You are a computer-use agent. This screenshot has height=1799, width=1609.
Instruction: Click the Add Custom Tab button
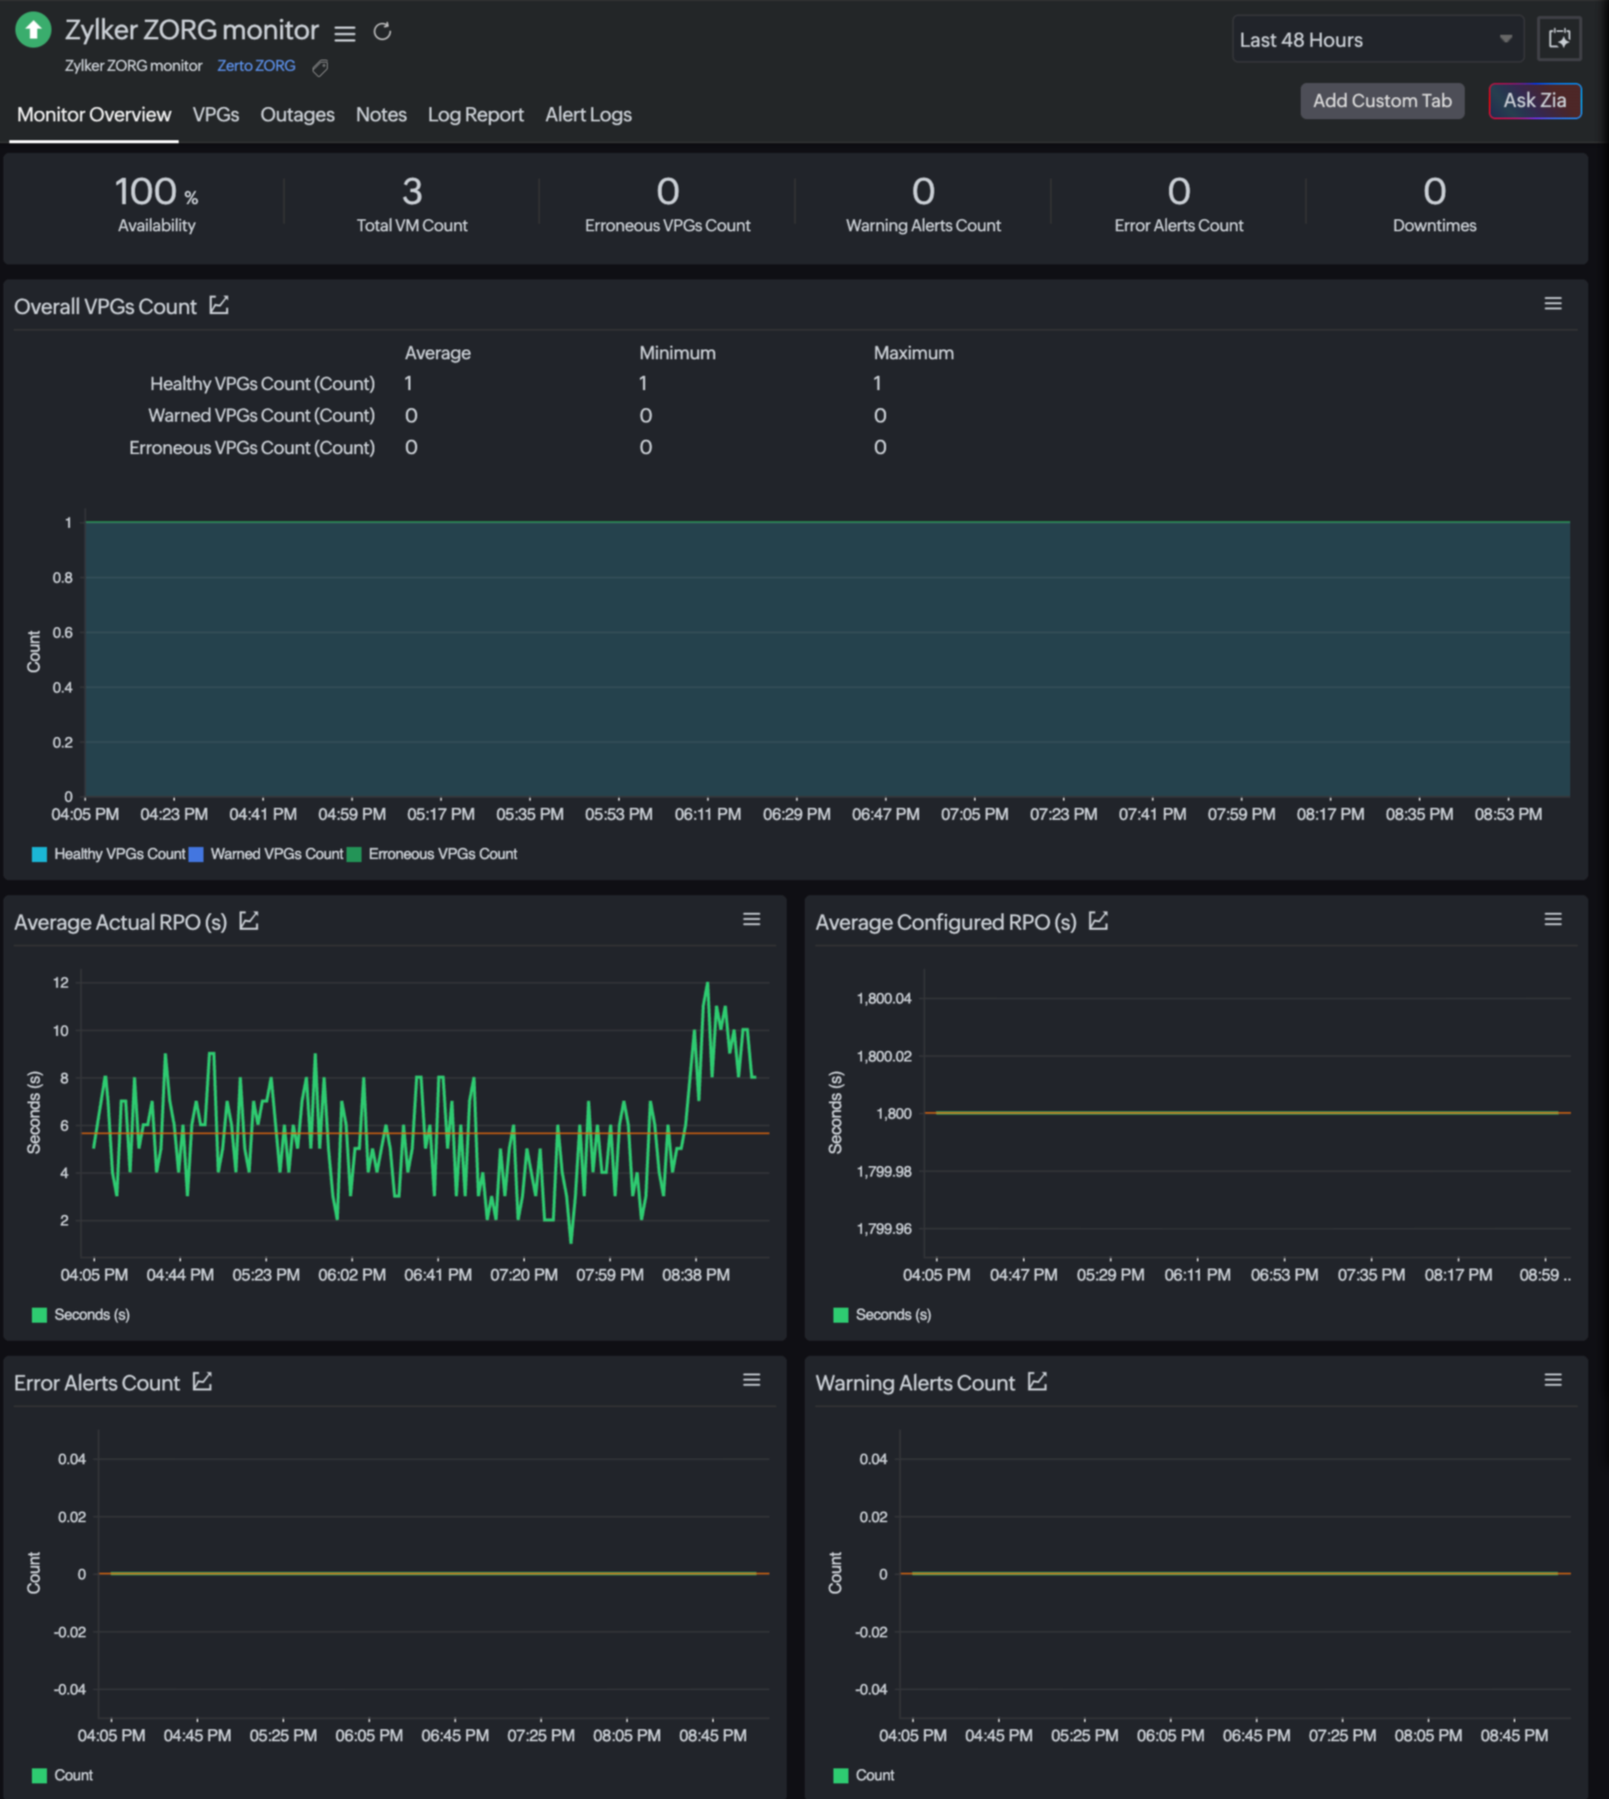(1382, 101)
